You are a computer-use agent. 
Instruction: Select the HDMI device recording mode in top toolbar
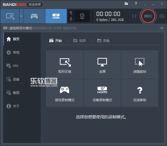(56, 16)
